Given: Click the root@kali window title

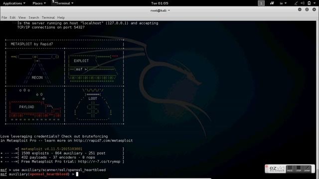Looking at the screenshot, I should coord(160,10).
